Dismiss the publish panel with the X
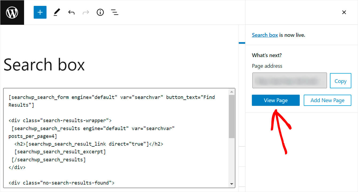Viewport: 358px width, 192px height. tap(344, 12)
